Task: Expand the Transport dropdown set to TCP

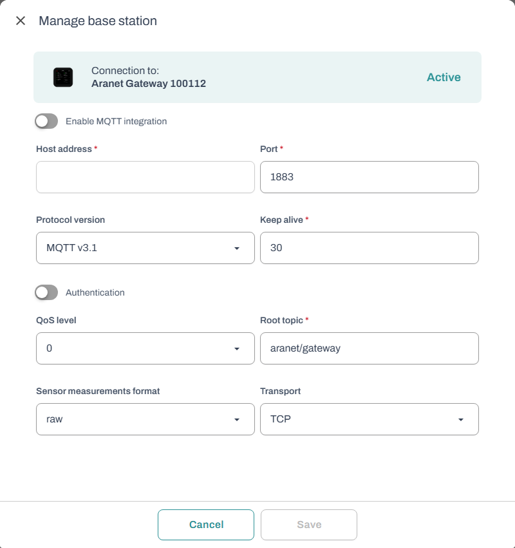Action: 369,419
